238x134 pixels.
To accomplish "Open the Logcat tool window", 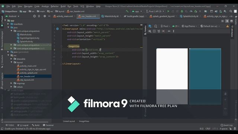I will click(23, 125).
